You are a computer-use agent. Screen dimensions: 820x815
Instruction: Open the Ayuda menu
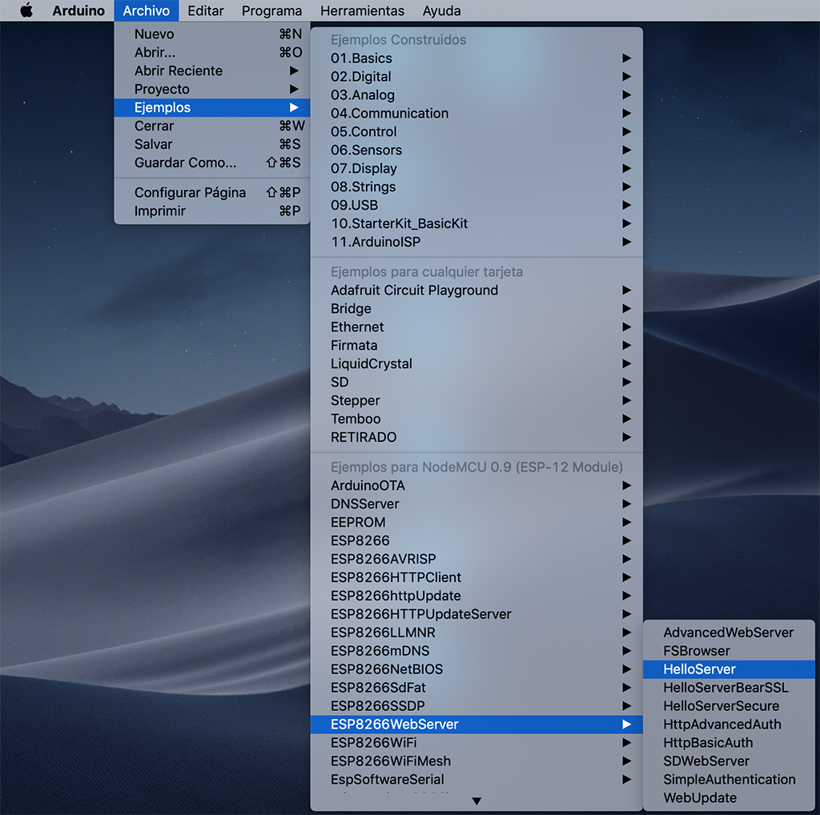[441, 10]
